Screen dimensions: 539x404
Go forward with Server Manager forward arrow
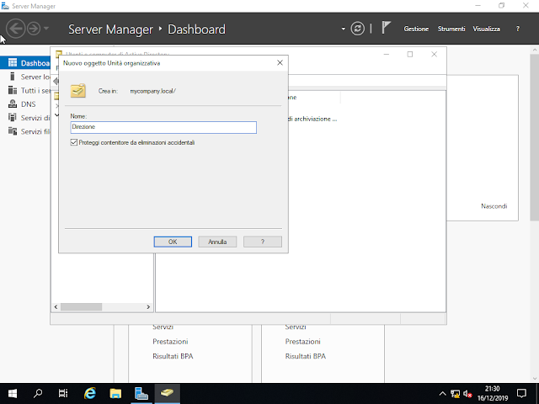34,28
